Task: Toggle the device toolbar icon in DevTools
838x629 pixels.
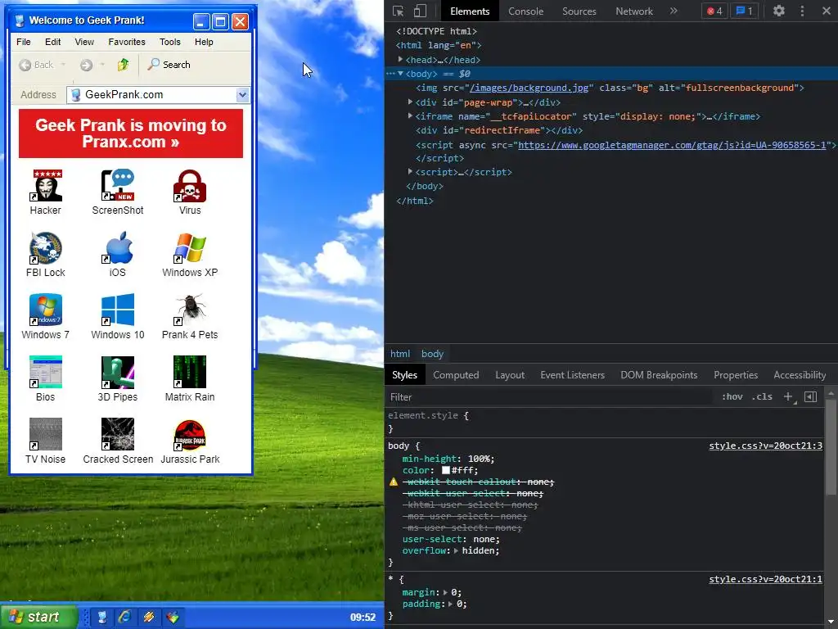Action: (420, 11)
